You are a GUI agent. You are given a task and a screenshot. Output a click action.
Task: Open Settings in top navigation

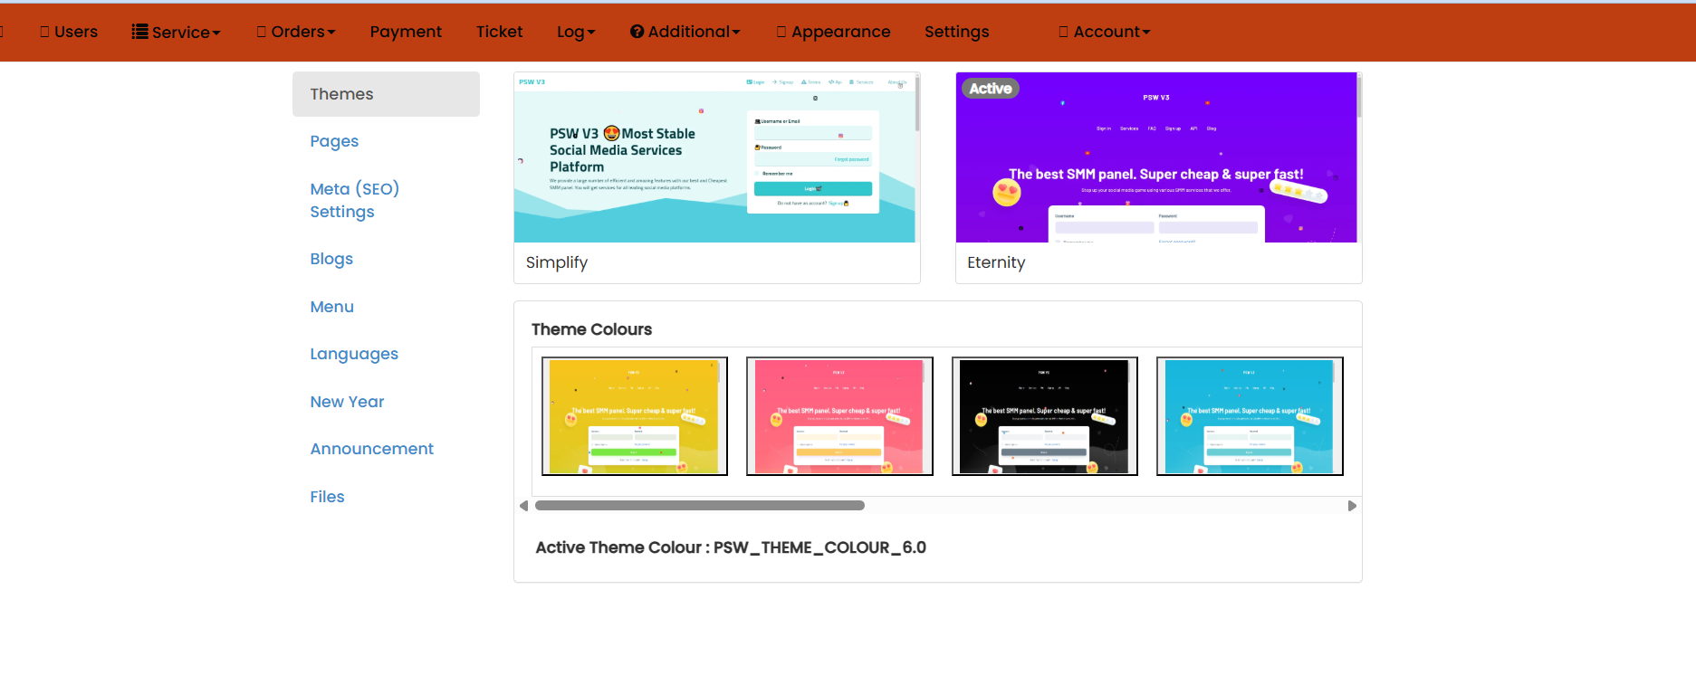tap(956, 32)
